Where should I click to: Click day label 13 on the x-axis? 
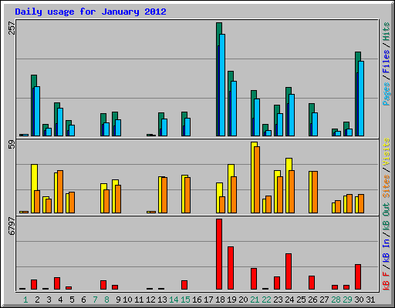(x=162, y=300)
